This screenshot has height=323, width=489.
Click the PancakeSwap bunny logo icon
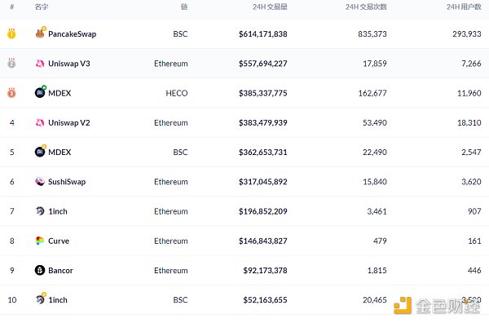click(x=40, y=33)
